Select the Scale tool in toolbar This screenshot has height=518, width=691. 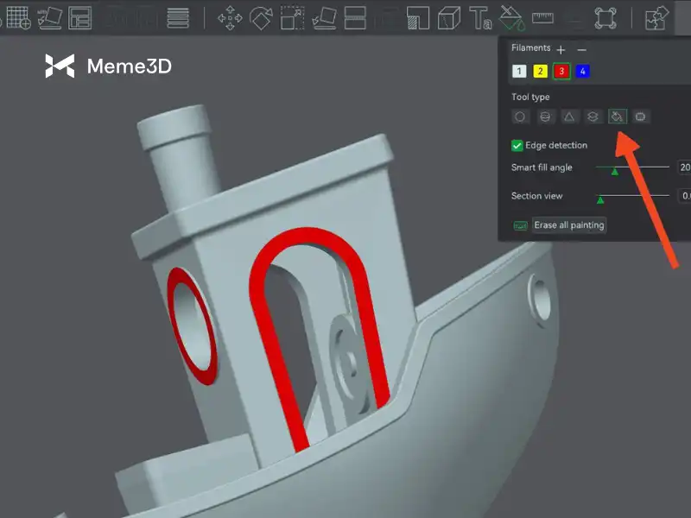(x=292, y=17)
